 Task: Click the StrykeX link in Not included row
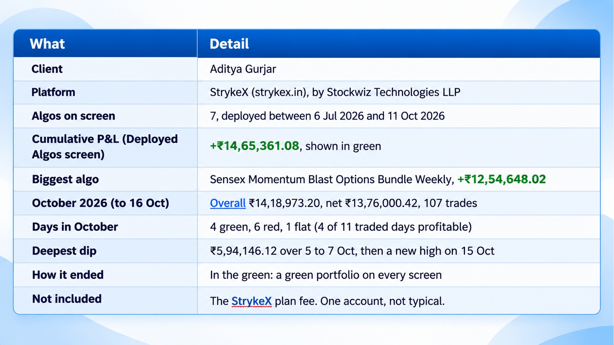[x=251, y=301]
